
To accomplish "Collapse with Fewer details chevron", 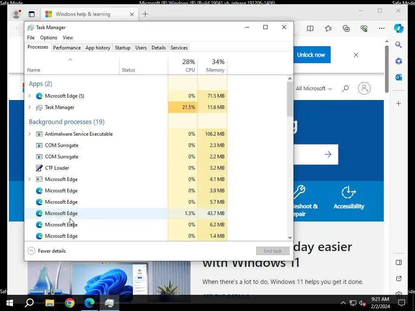I will [x=31, y=251].
